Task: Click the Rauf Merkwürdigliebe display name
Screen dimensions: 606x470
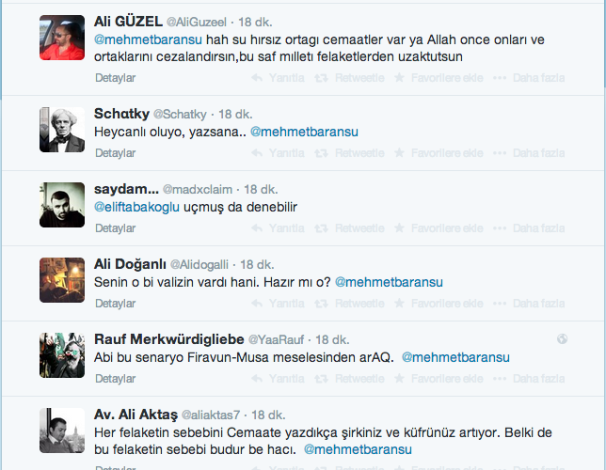Action: (x=169, y=338)
